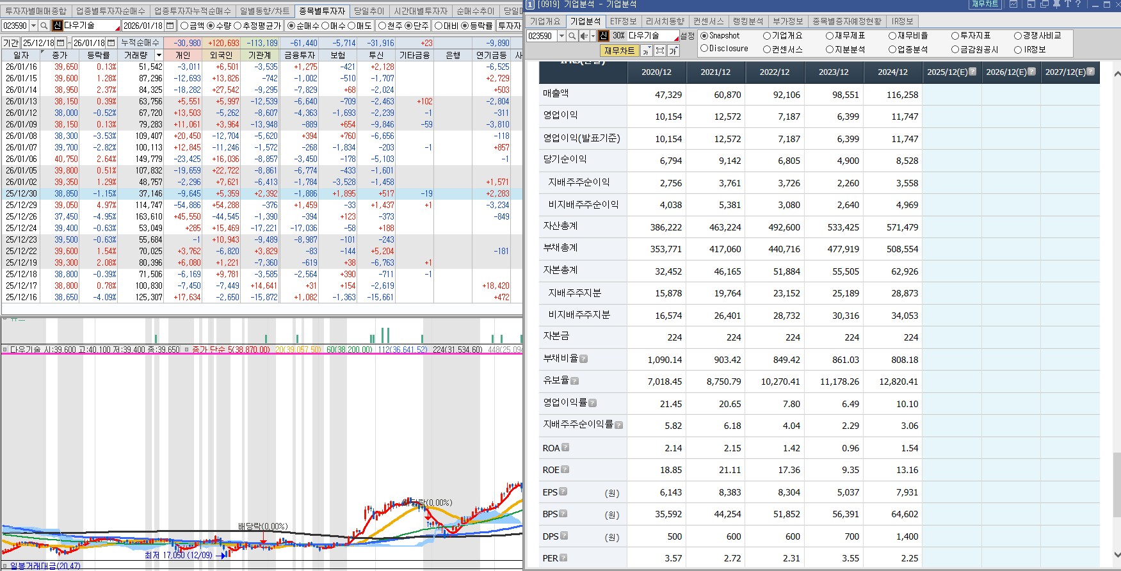Select the 대비 radio button
This screenshot has height=571, width=1121.
coord(439,26)
